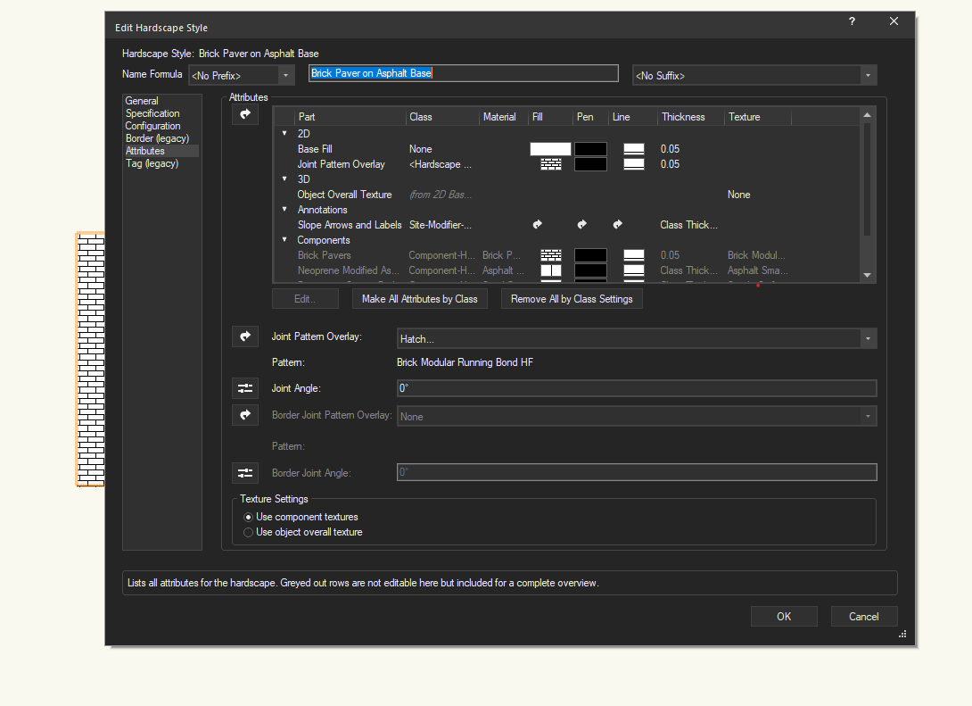Screen dimensions: 972x706
Task: Select Use component textures option
Action: [x=249, y=517]
